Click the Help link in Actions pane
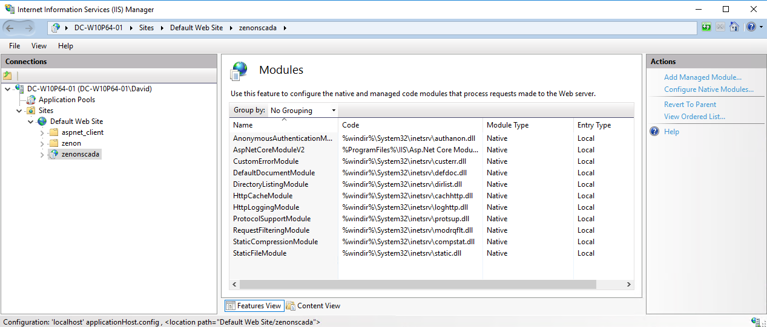767x327 pixels. tap(671, 132)
